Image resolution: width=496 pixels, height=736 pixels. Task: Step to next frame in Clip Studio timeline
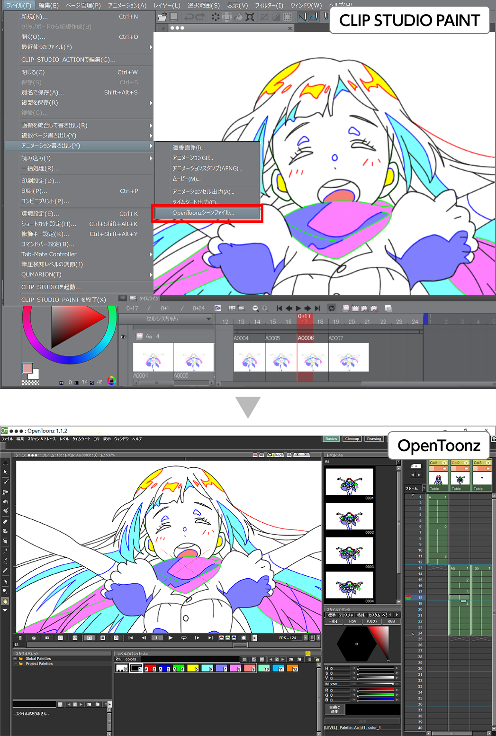click(308, 308)
